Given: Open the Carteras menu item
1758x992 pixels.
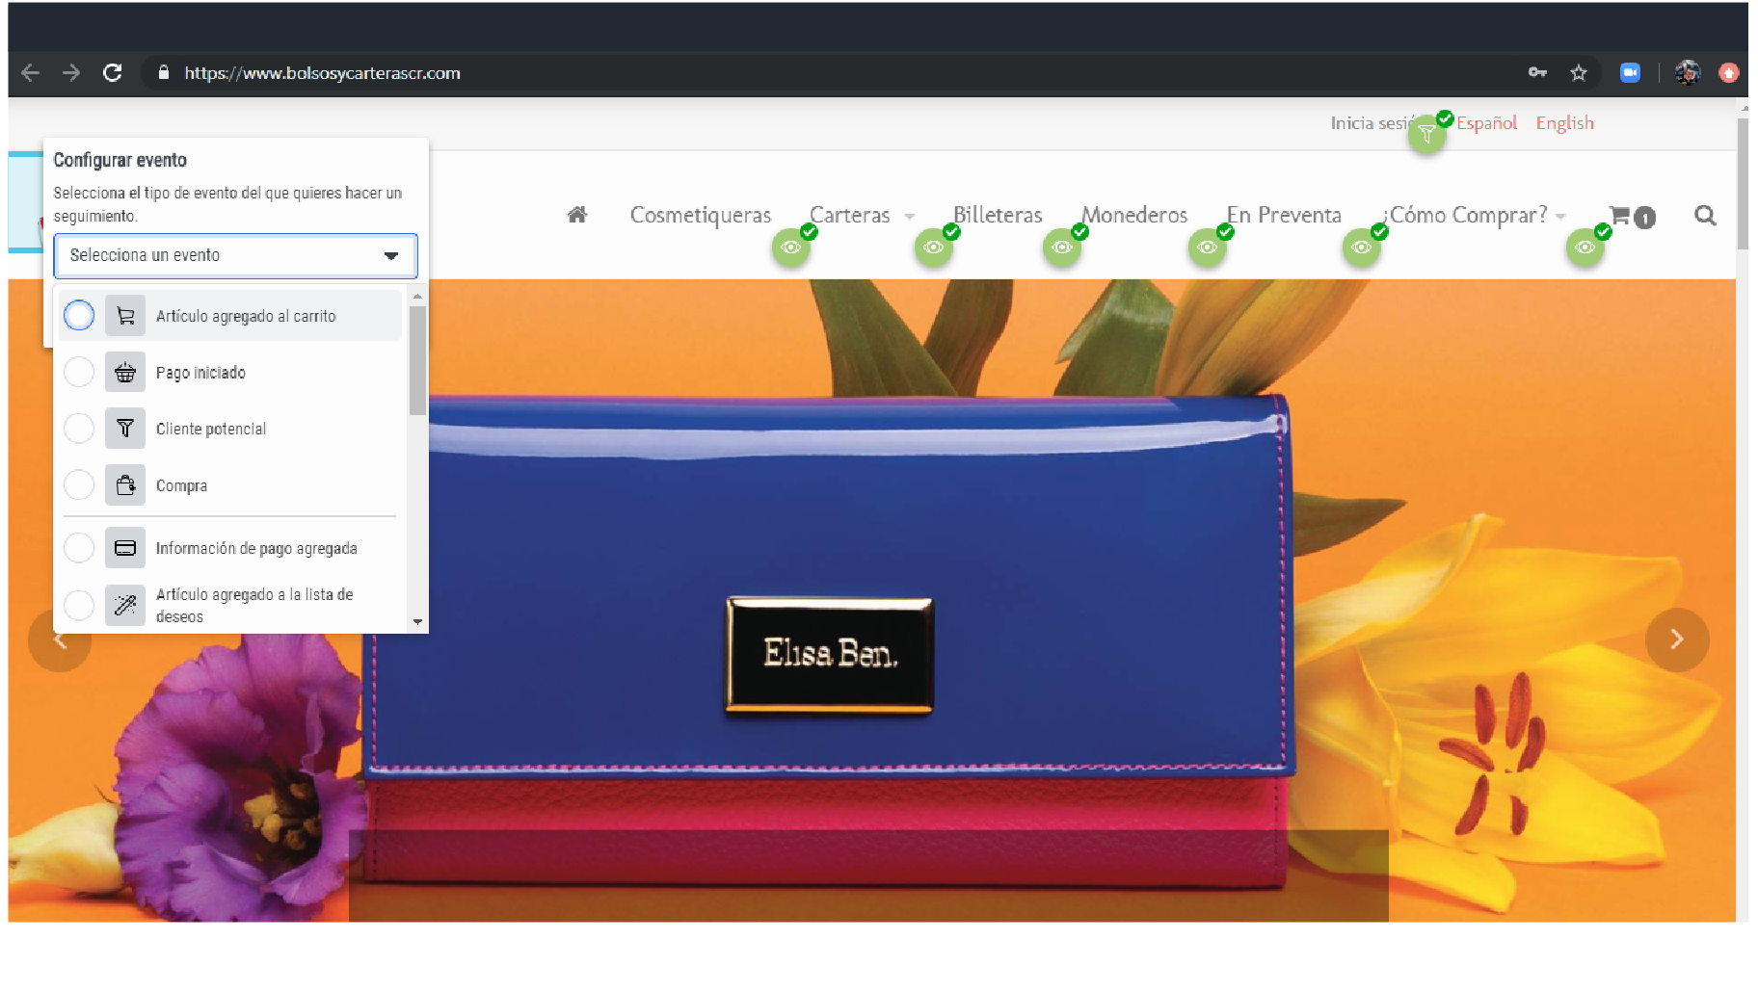Looking at the screenshot, I should tap(849, 215).
